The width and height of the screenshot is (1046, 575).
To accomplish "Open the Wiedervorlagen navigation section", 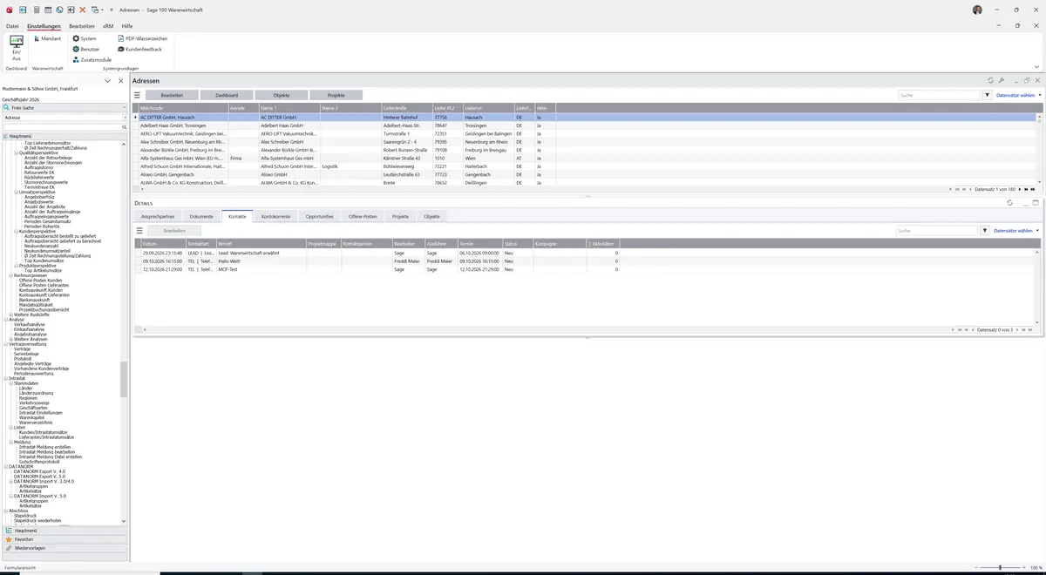I will pos(64,548).
